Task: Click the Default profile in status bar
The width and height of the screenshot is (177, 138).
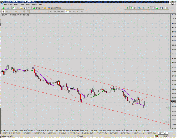Action: (x=80, y=136)
